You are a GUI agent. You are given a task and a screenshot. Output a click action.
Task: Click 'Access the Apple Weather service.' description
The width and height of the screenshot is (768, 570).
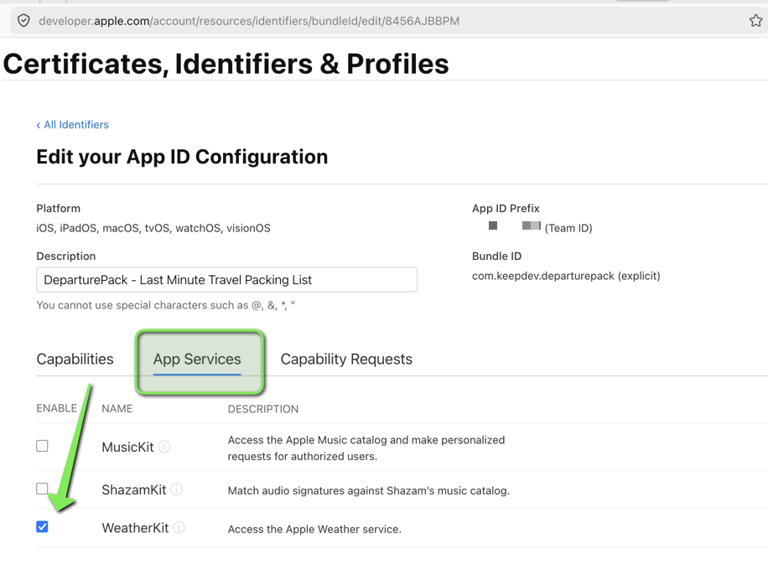tap(314, 530)
